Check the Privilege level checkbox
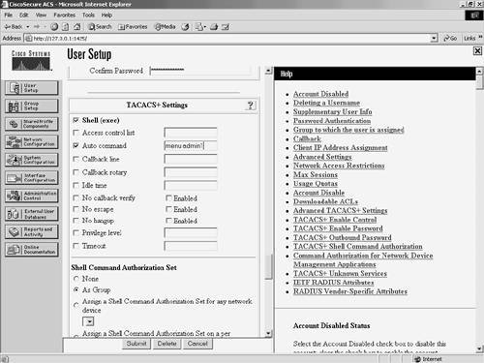 click(76, 232)
